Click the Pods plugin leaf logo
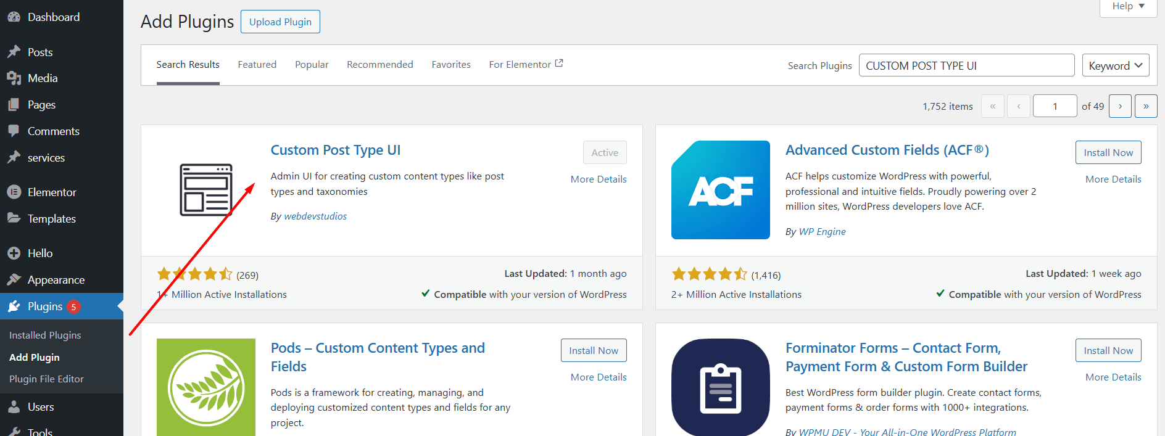This screenshot has width=1165, height=436. coord(206,387)
